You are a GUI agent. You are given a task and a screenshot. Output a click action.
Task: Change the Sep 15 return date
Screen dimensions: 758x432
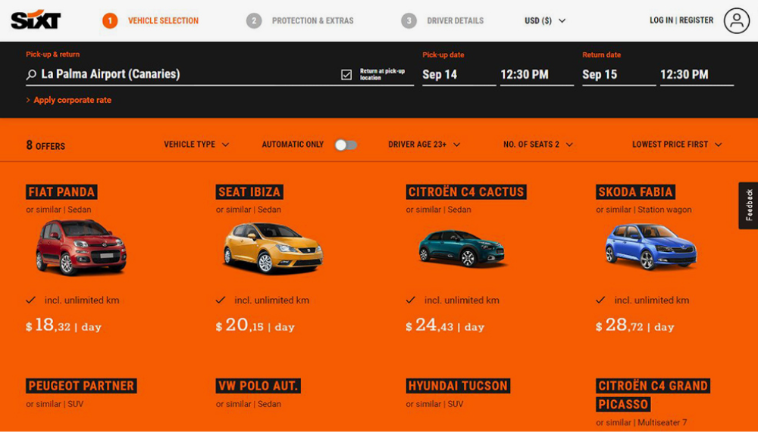pyautogui.click(x=619, y=74)
